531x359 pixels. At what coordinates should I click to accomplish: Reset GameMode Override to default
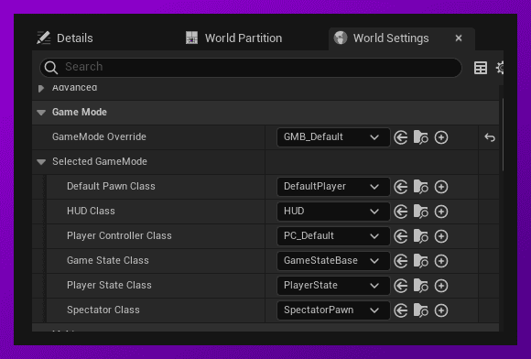(490, 137)
